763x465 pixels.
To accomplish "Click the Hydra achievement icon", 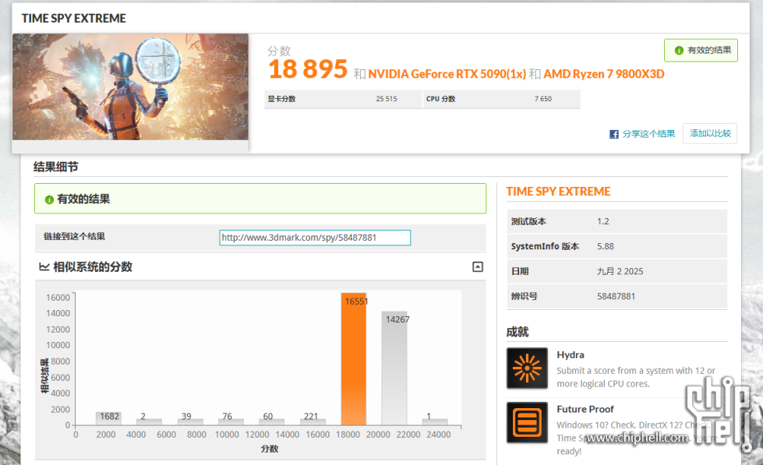I will pos(527,368).
